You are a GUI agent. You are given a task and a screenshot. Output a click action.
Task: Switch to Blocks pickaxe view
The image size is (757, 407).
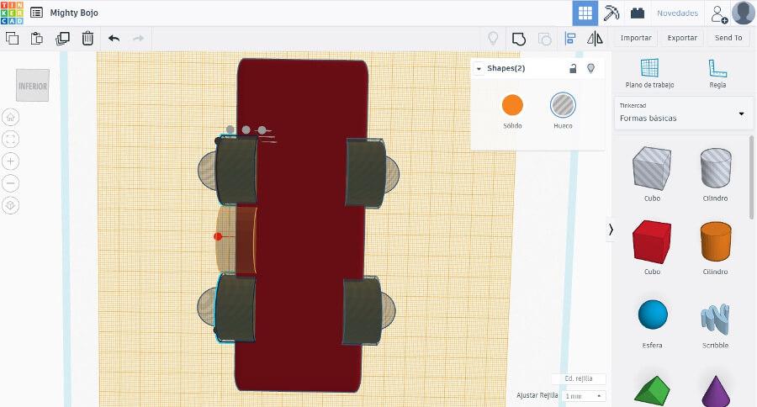[611, 13]
